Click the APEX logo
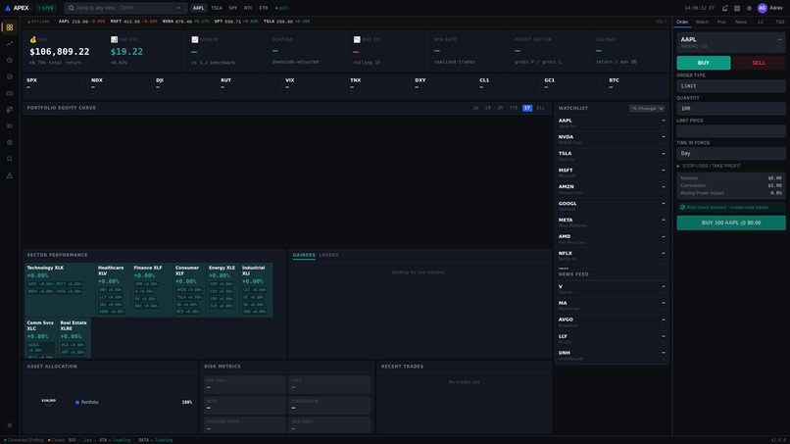Screen dimensions: 790x444 (17, 8)
